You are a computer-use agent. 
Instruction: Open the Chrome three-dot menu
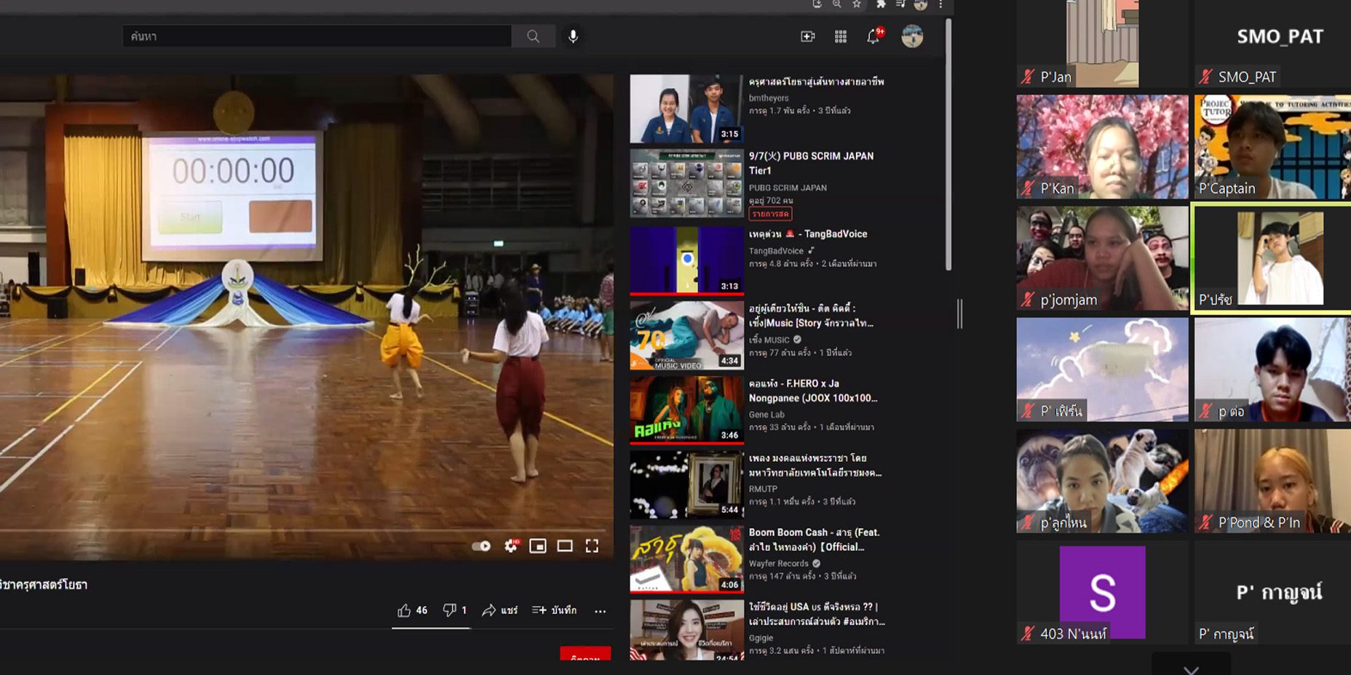[x=940, y=4]
